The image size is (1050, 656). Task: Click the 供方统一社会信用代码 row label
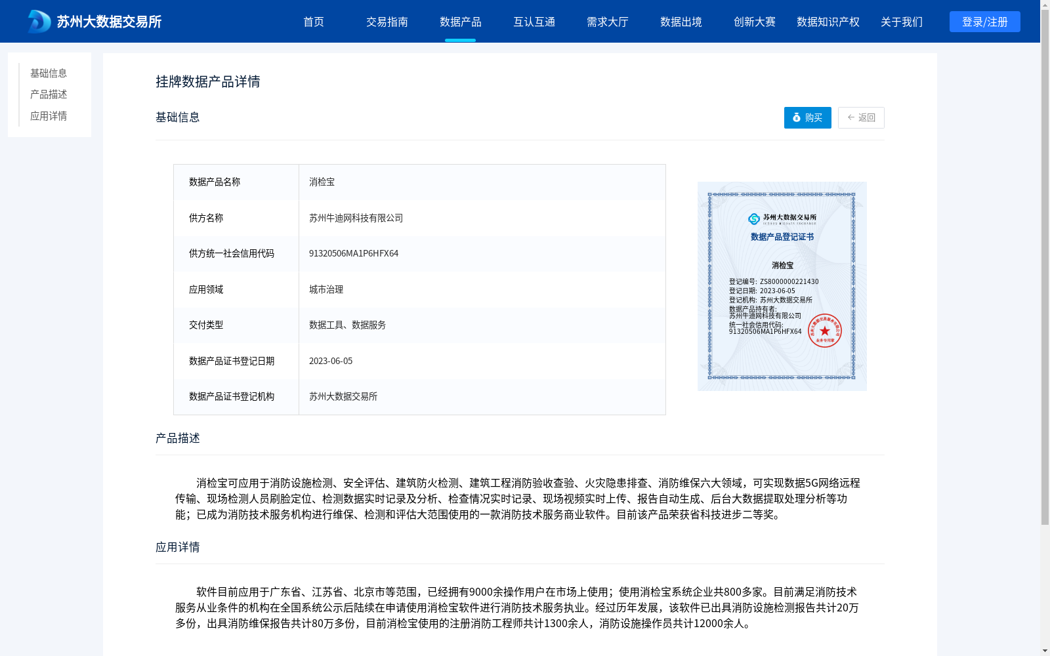point(232,254)
